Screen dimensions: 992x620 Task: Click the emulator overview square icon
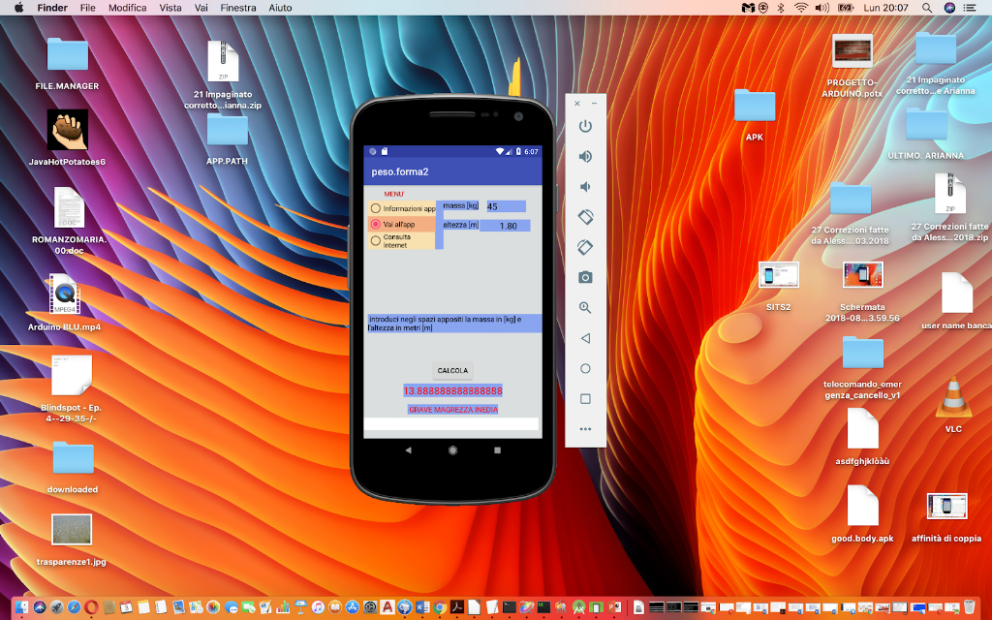(x=585, y=398)
